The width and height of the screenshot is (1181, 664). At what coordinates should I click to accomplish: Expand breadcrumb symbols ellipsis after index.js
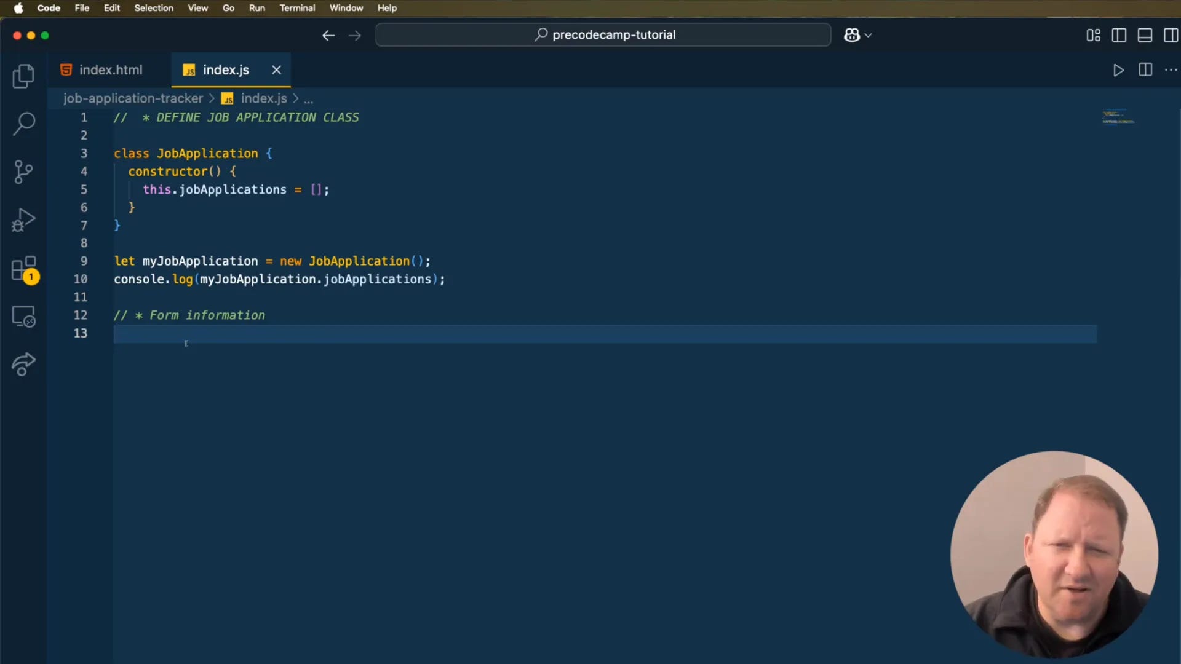pyautogui.click(x=308, y=99)
